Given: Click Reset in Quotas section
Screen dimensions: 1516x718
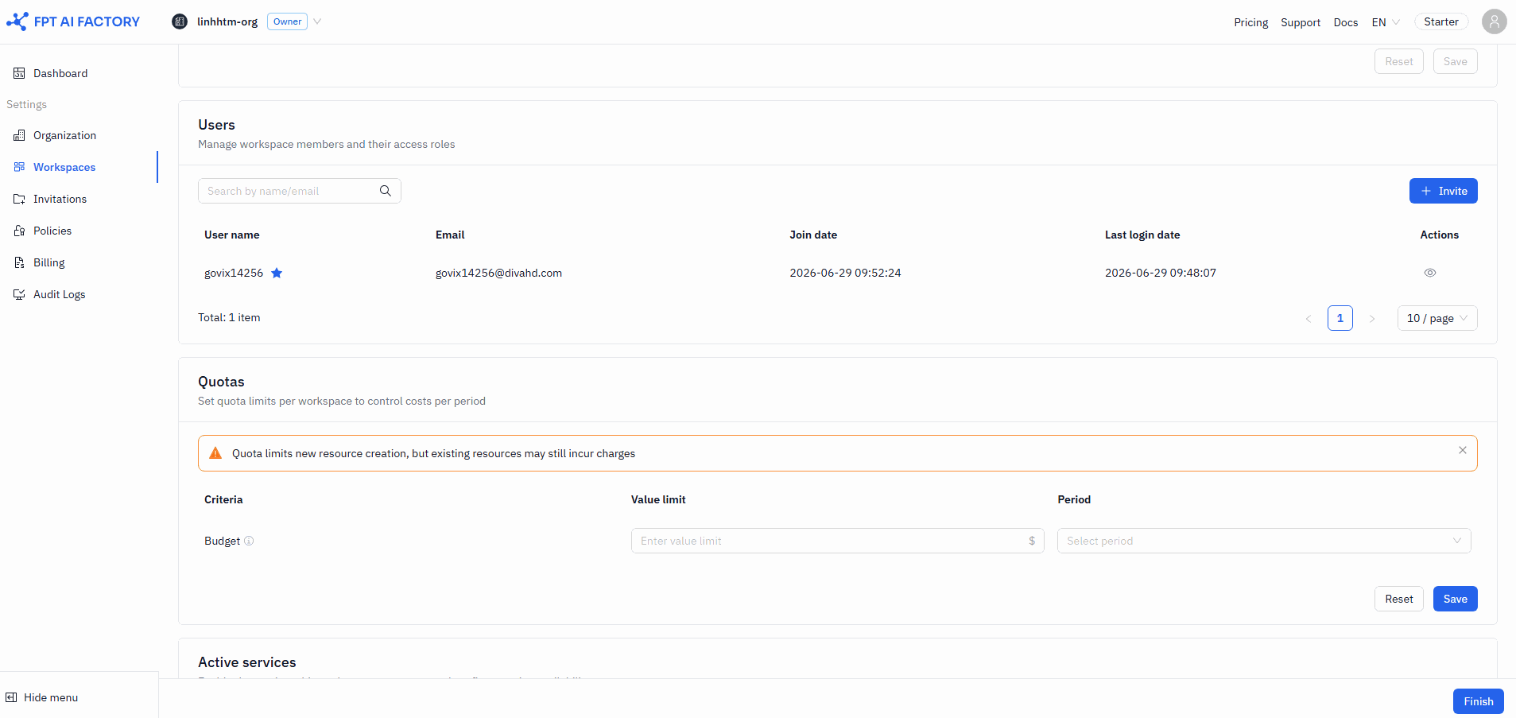Looking at the screenshot, I should click(1398, 599).
